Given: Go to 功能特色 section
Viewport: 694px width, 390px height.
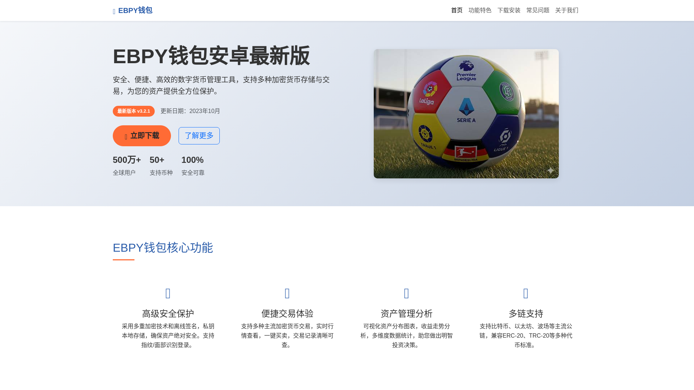Looking at the screenshot, I should (480, 10).
